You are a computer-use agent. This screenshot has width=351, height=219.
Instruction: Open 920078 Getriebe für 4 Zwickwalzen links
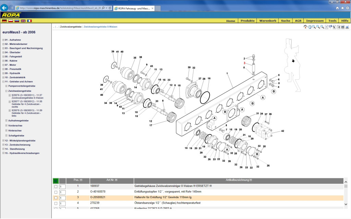[27, 113]
